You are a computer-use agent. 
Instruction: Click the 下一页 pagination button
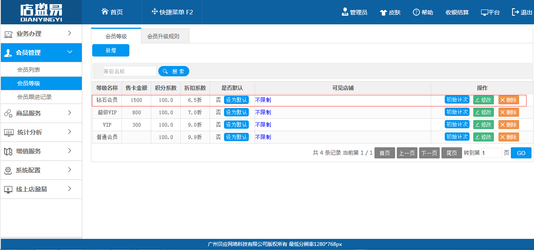[x=429, y=153]
